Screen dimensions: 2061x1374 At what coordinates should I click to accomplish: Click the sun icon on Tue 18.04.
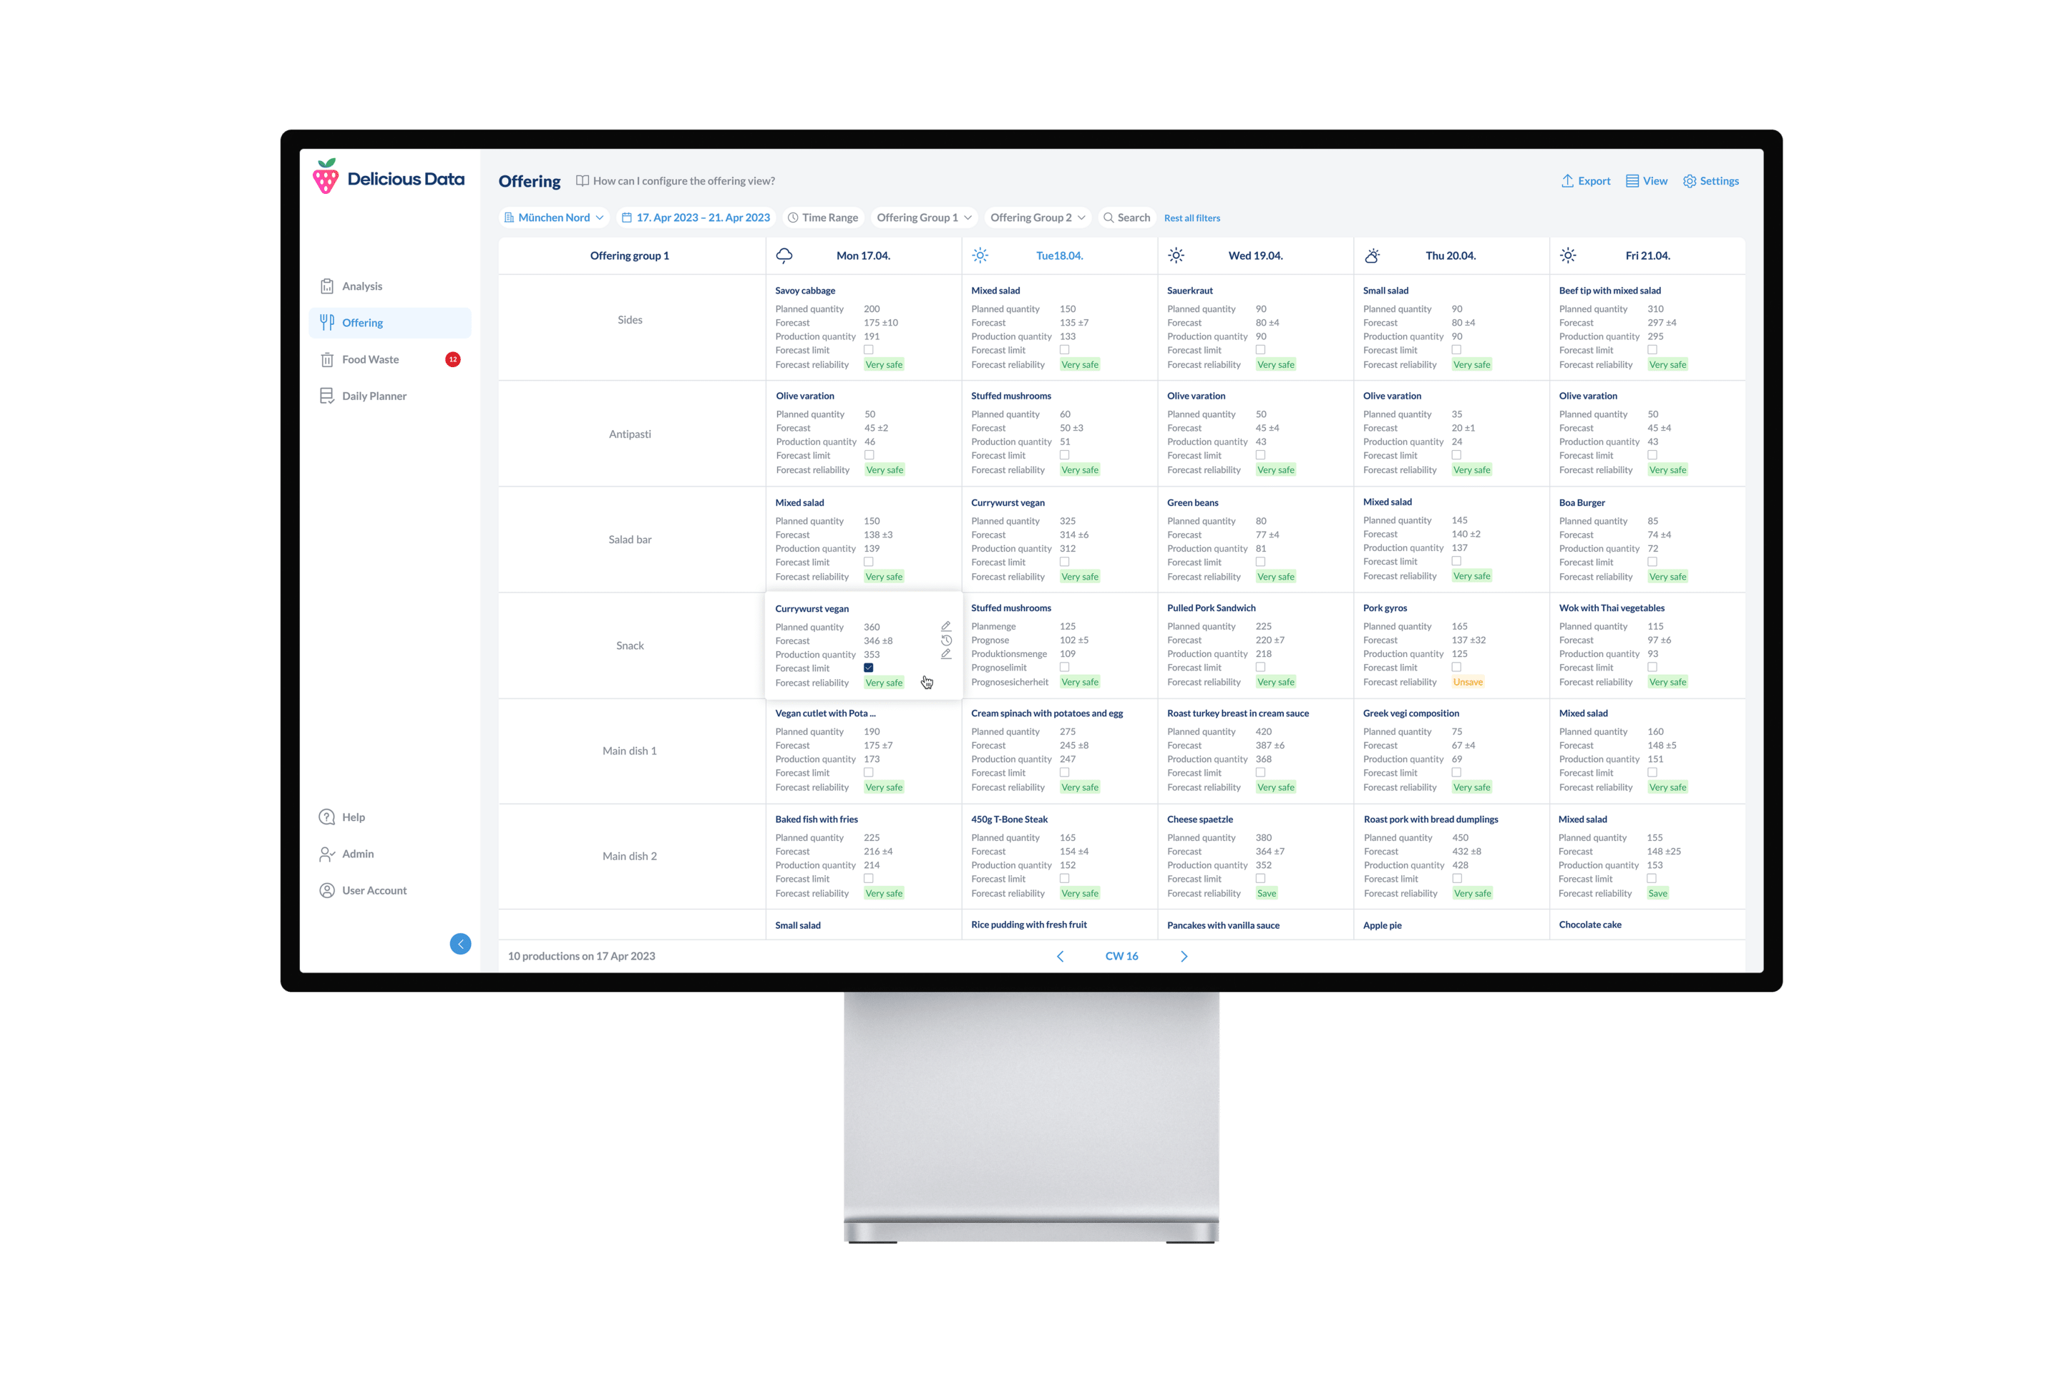pyautogui.click(x=980, y=255)
